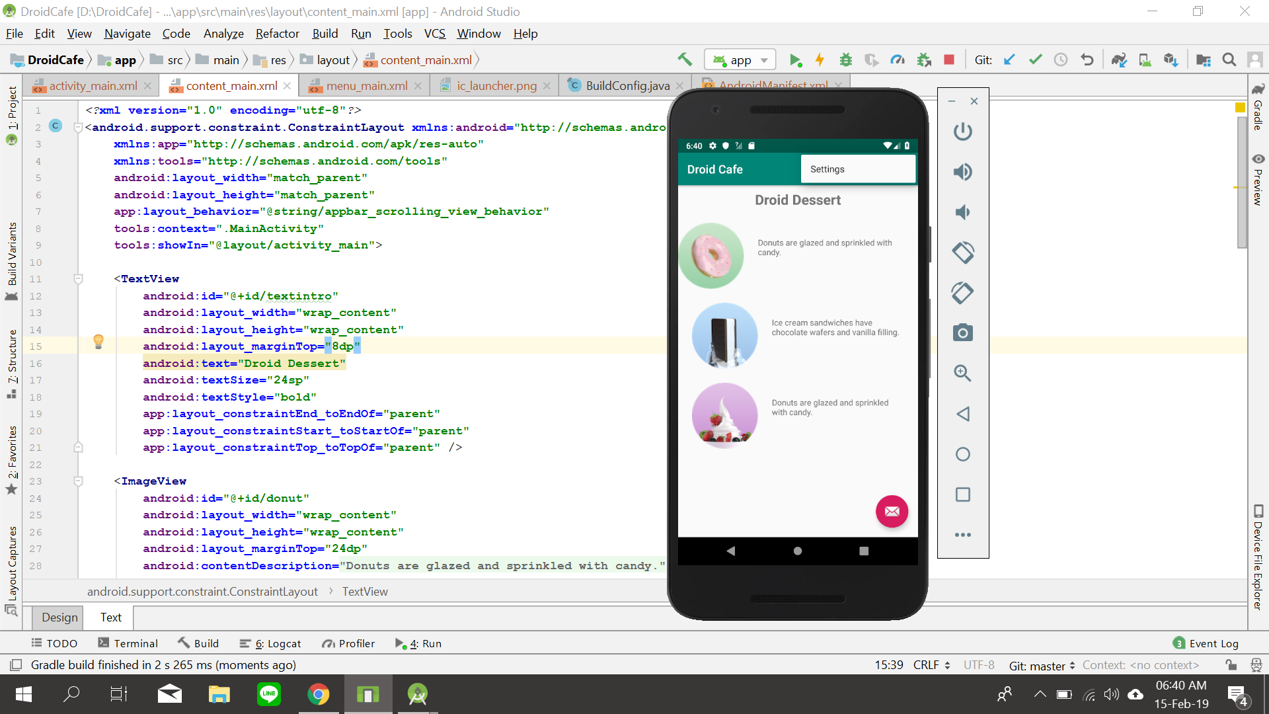Open Git Show History clock icon
The width and height of the screenshot is (1269, 714).
pyautogui.click(x=1061, y=60)
